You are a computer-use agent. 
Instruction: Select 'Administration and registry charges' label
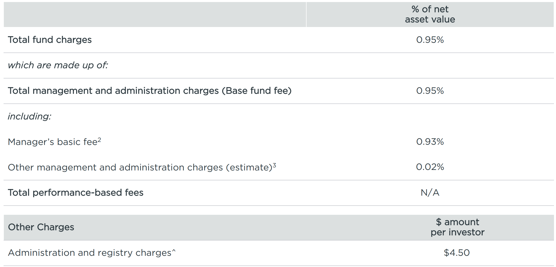point(89,253)
